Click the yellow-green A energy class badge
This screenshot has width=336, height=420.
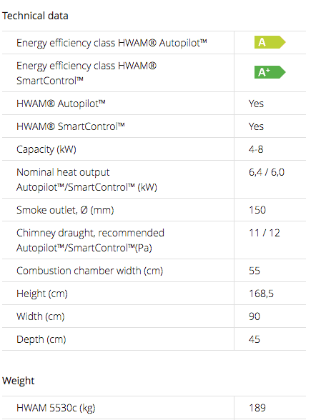pyautogui.click(x=270, y=42)
